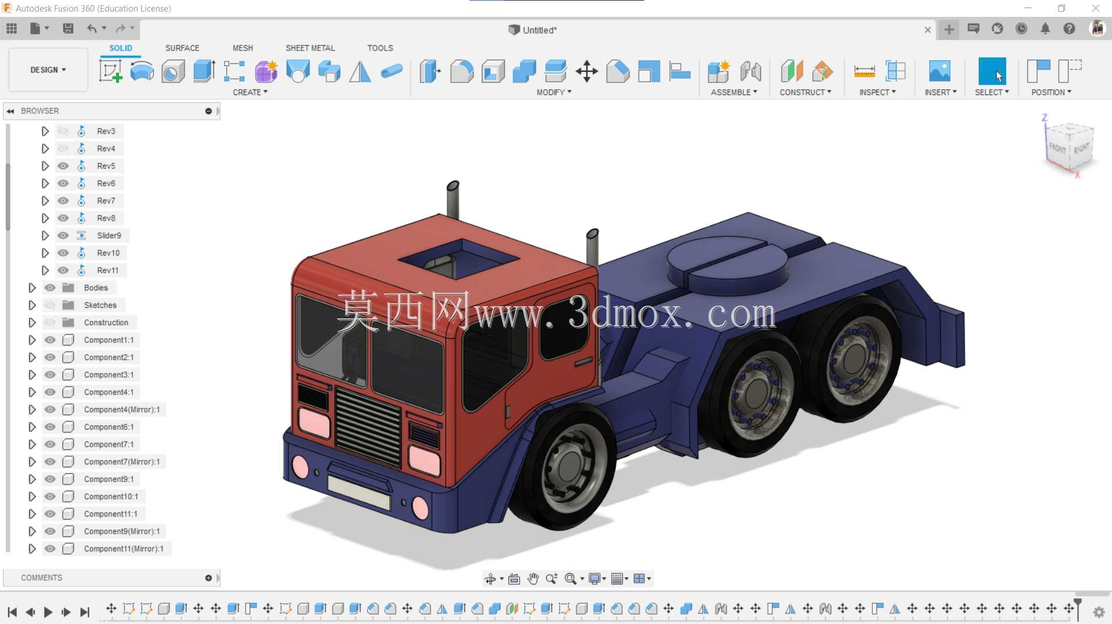Show the hidden Rev3 joint
The width and height of the screenshot is (1112, 624).
coord(63,131)
